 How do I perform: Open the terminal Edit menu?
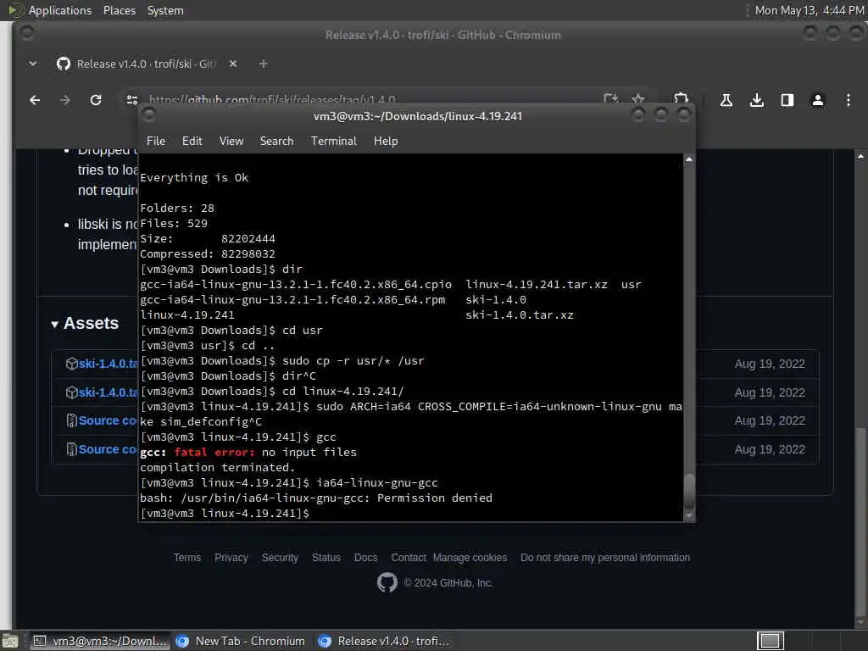[192, 142]
